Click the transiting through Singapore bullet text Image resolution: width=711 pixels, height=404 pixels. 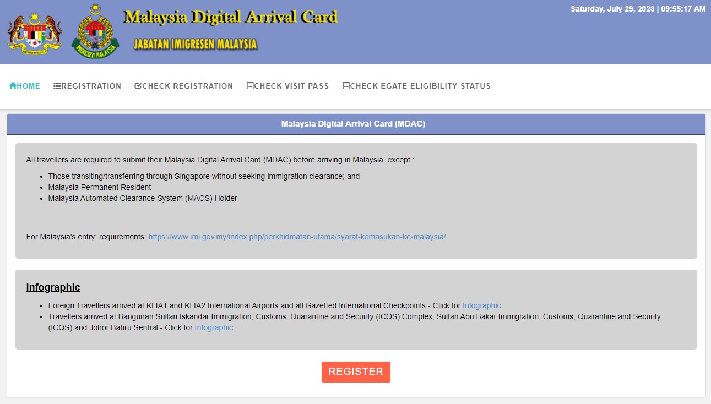(204, 176)
